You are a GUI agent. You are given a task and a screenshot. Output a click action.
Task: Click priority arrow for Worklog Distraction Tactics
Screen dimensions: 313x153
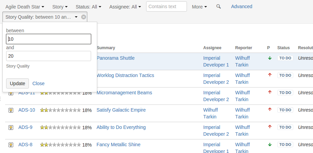pos(270,75)
